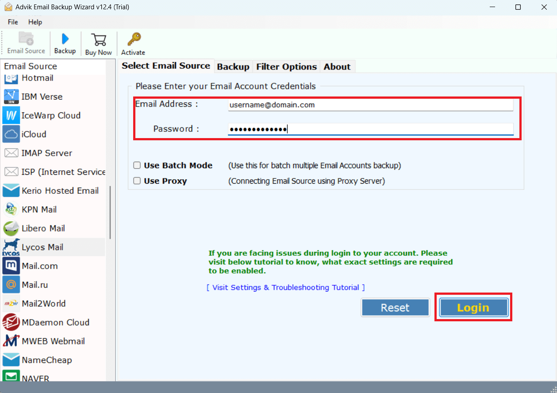This screenshot has height=393, width=557.
Task: Select the MDaemon Cloud icon
Action: tap(11, 322)
